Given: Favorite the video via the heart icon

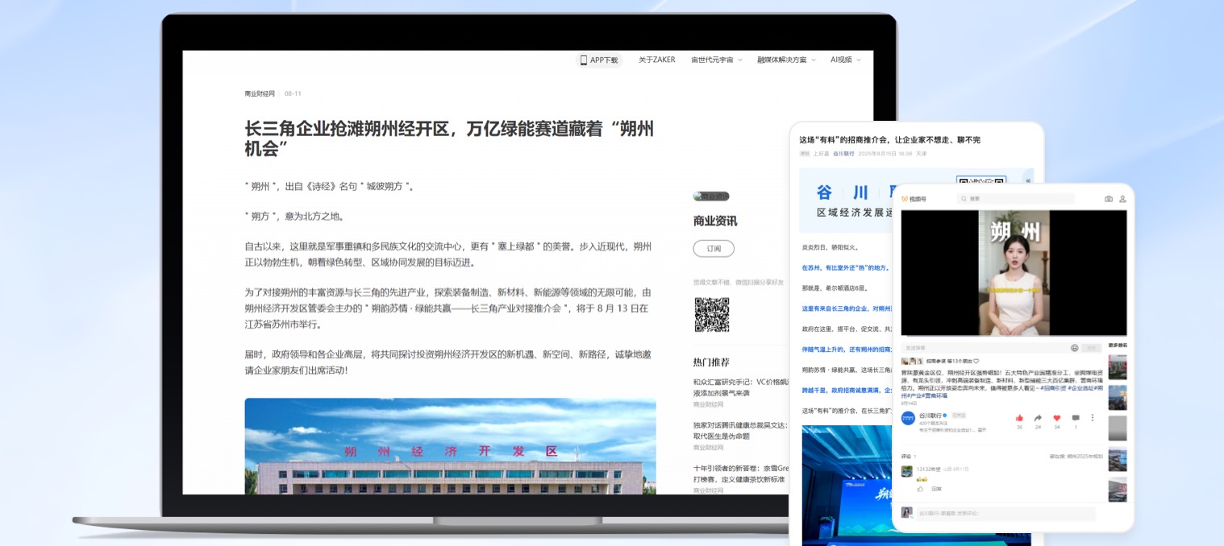Looking at the screenshot, I should pyautogui.click(x=1056, y=418).
